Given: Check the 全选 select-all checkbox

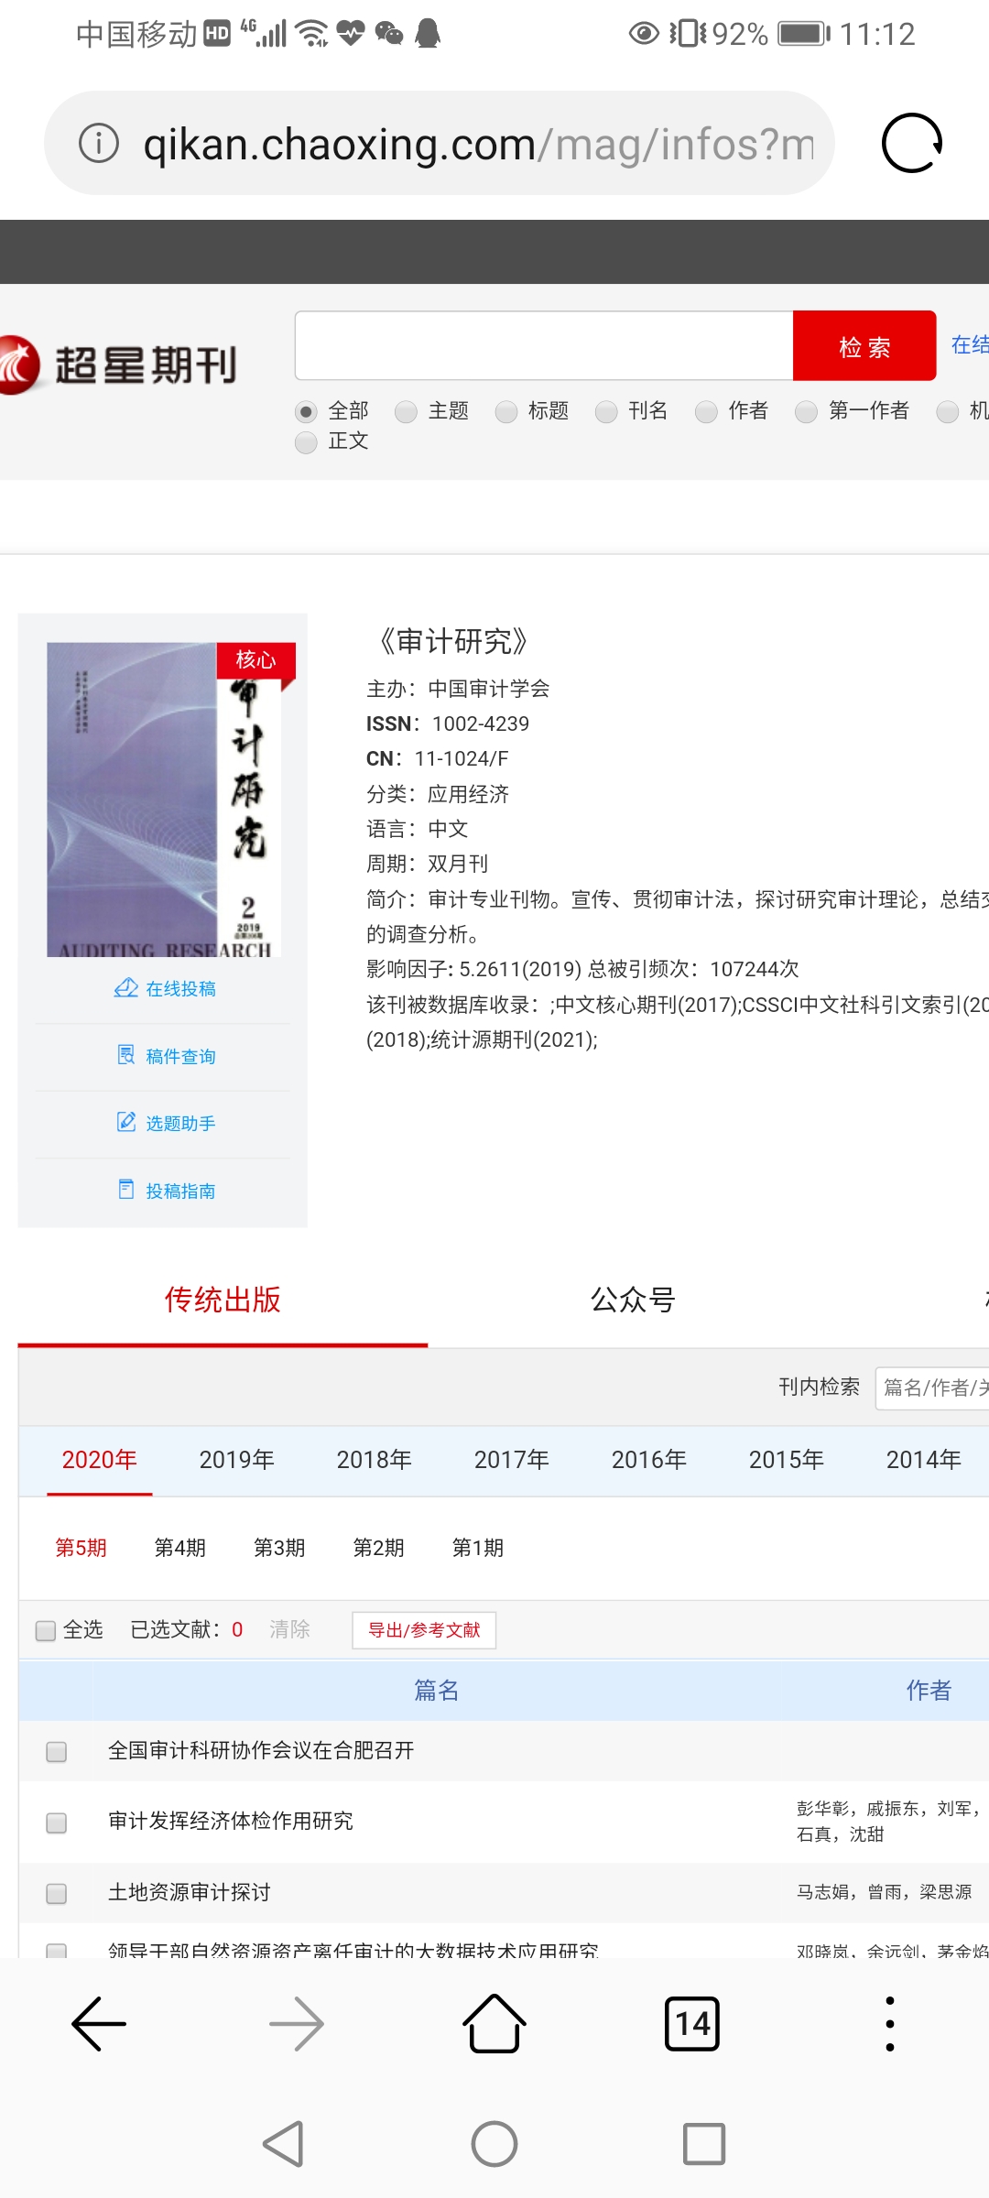Looking at the screenshot, I should (46, 1630).
